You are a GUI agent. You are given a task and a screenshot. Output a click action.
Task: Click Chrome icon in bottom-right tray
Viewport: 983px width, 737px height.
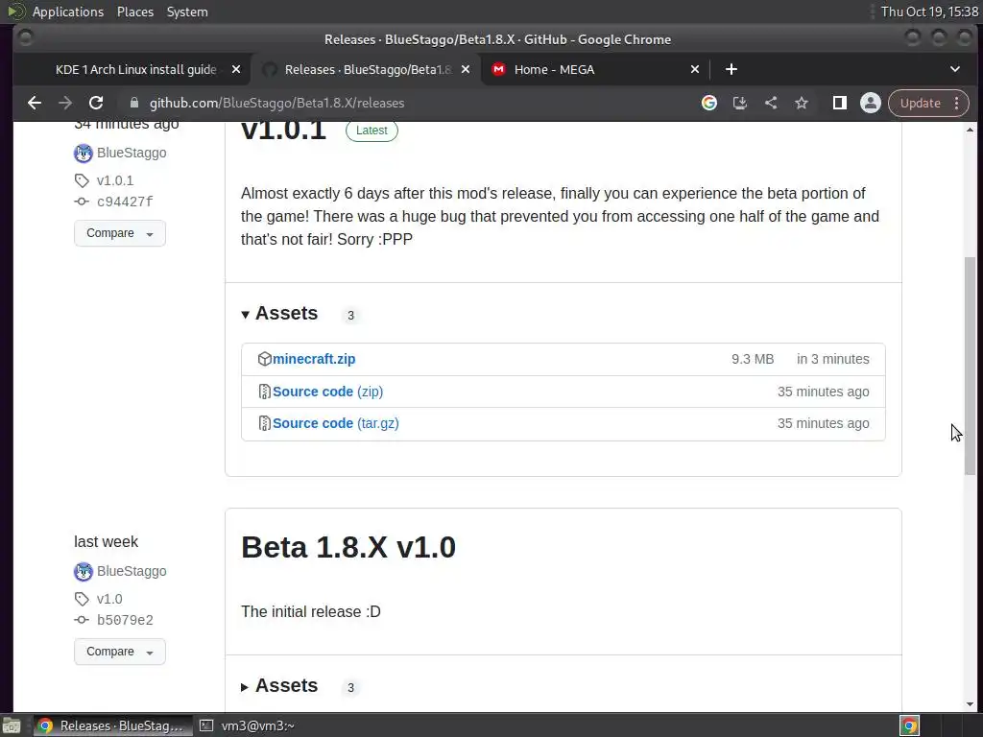pyautogui.click(x=910, y=725)
